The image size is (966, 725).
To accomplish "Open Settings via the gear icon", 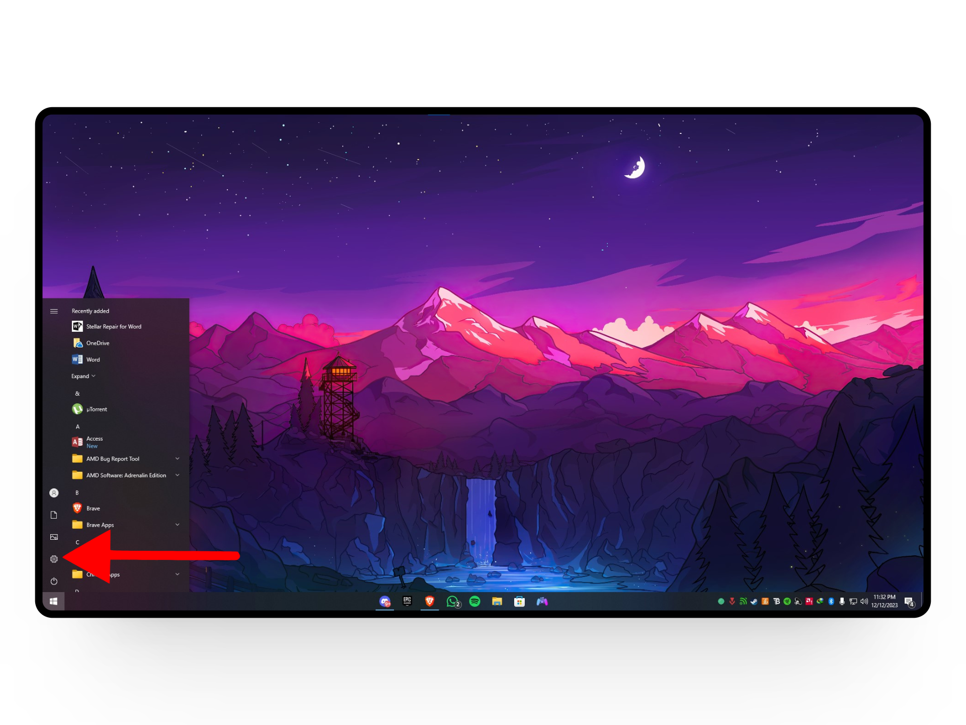I will tap(54, 559).
